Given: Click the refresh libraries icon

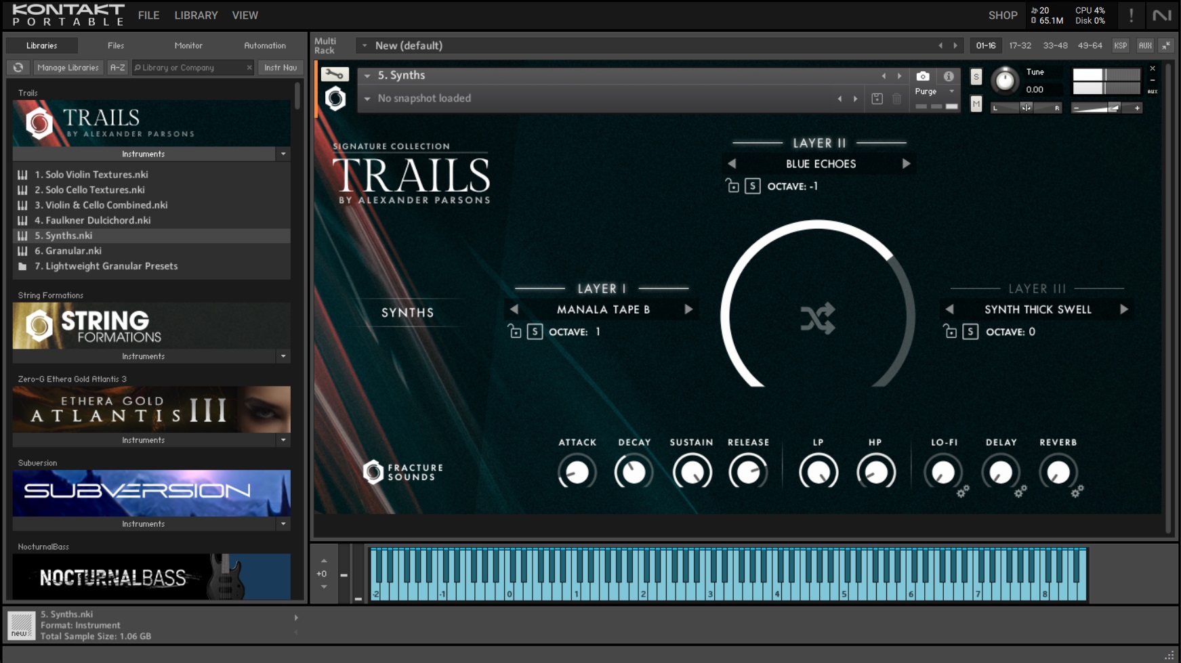Looking at the screenshot, I should pos(18,68).
